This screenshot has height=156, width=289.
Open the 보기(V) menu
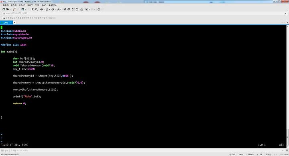(22, 5)
